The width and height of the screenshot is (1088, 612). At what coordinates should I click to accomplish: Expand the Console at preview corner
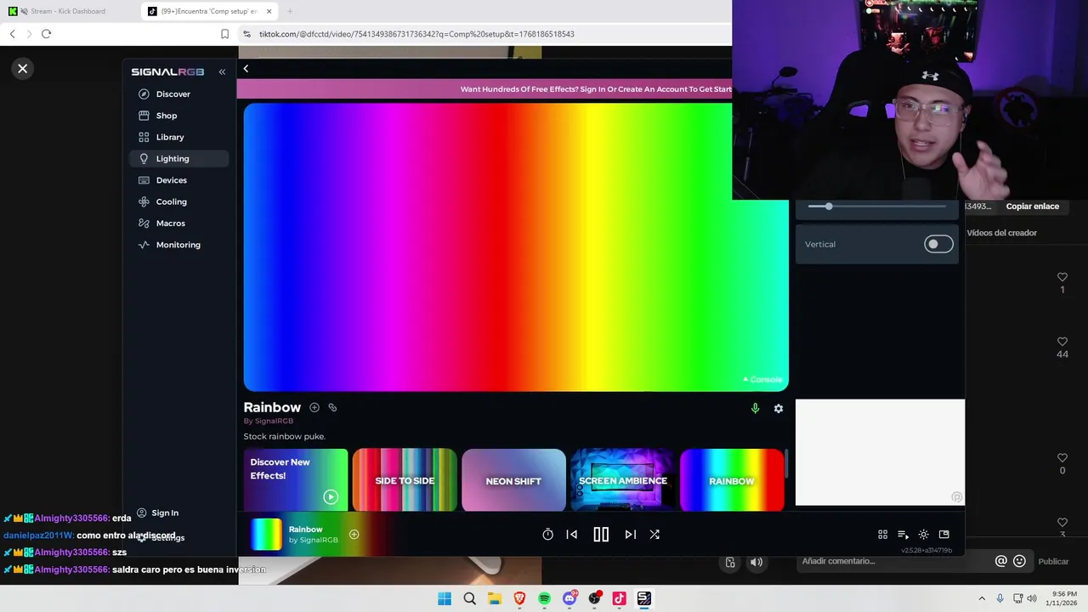(x=762, y=380)
